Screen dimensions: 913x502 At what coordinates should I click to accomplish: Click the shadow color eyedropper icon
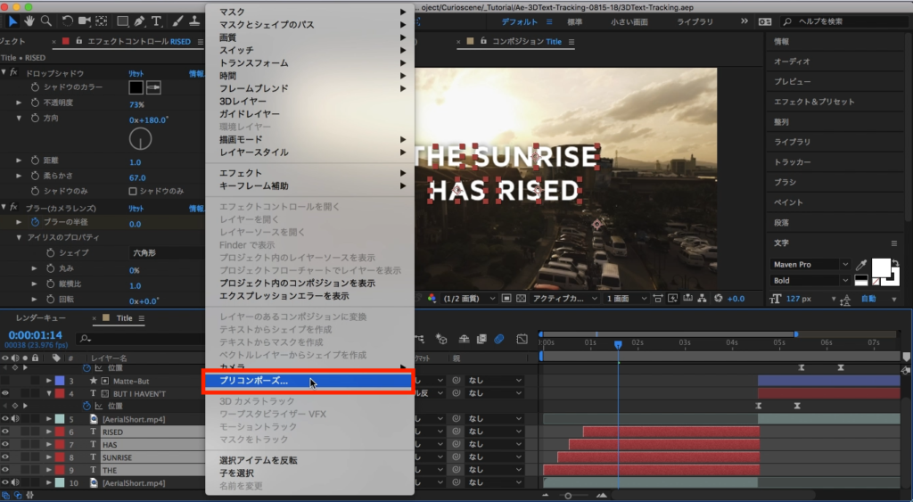tap(153, 87)
